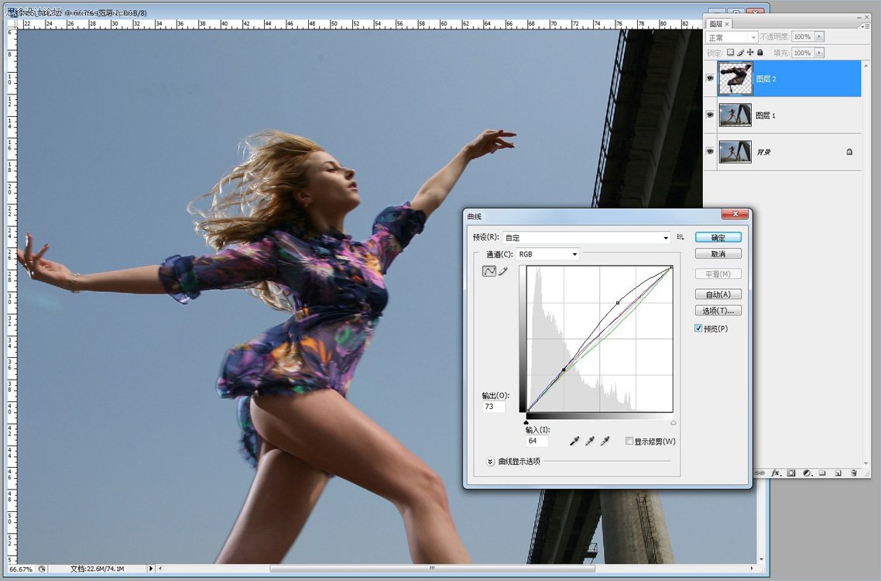
Task: Click the 自动(A) auto button
Action: (x=718, y=294)
